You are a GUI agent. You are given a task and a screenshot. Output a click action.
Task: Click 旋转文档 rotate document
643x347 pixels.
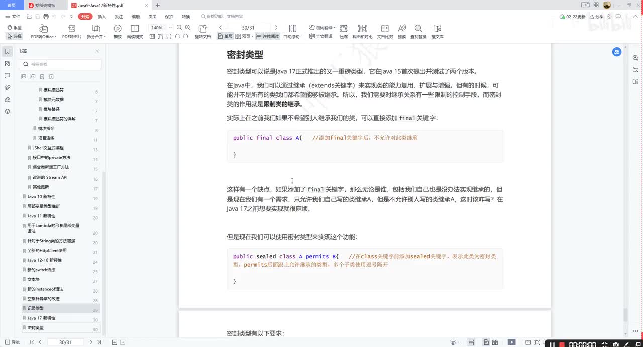point(203,31)
